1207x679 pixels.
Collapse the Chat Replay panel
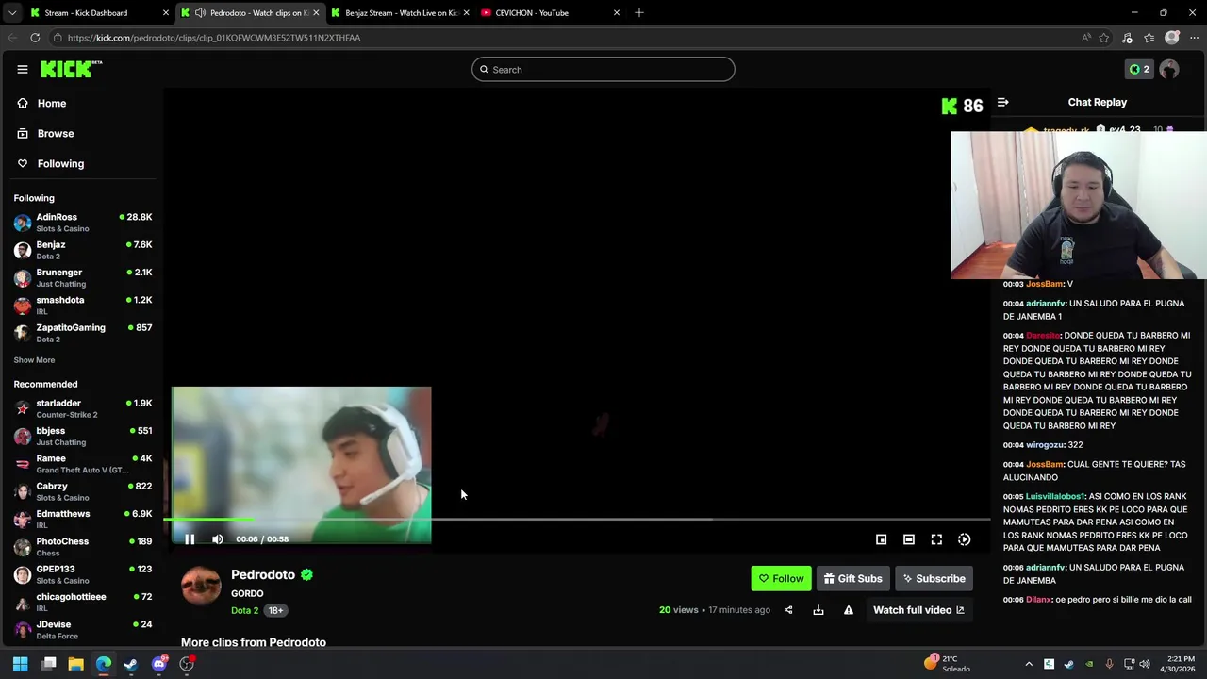click(x=1002, y=102)
